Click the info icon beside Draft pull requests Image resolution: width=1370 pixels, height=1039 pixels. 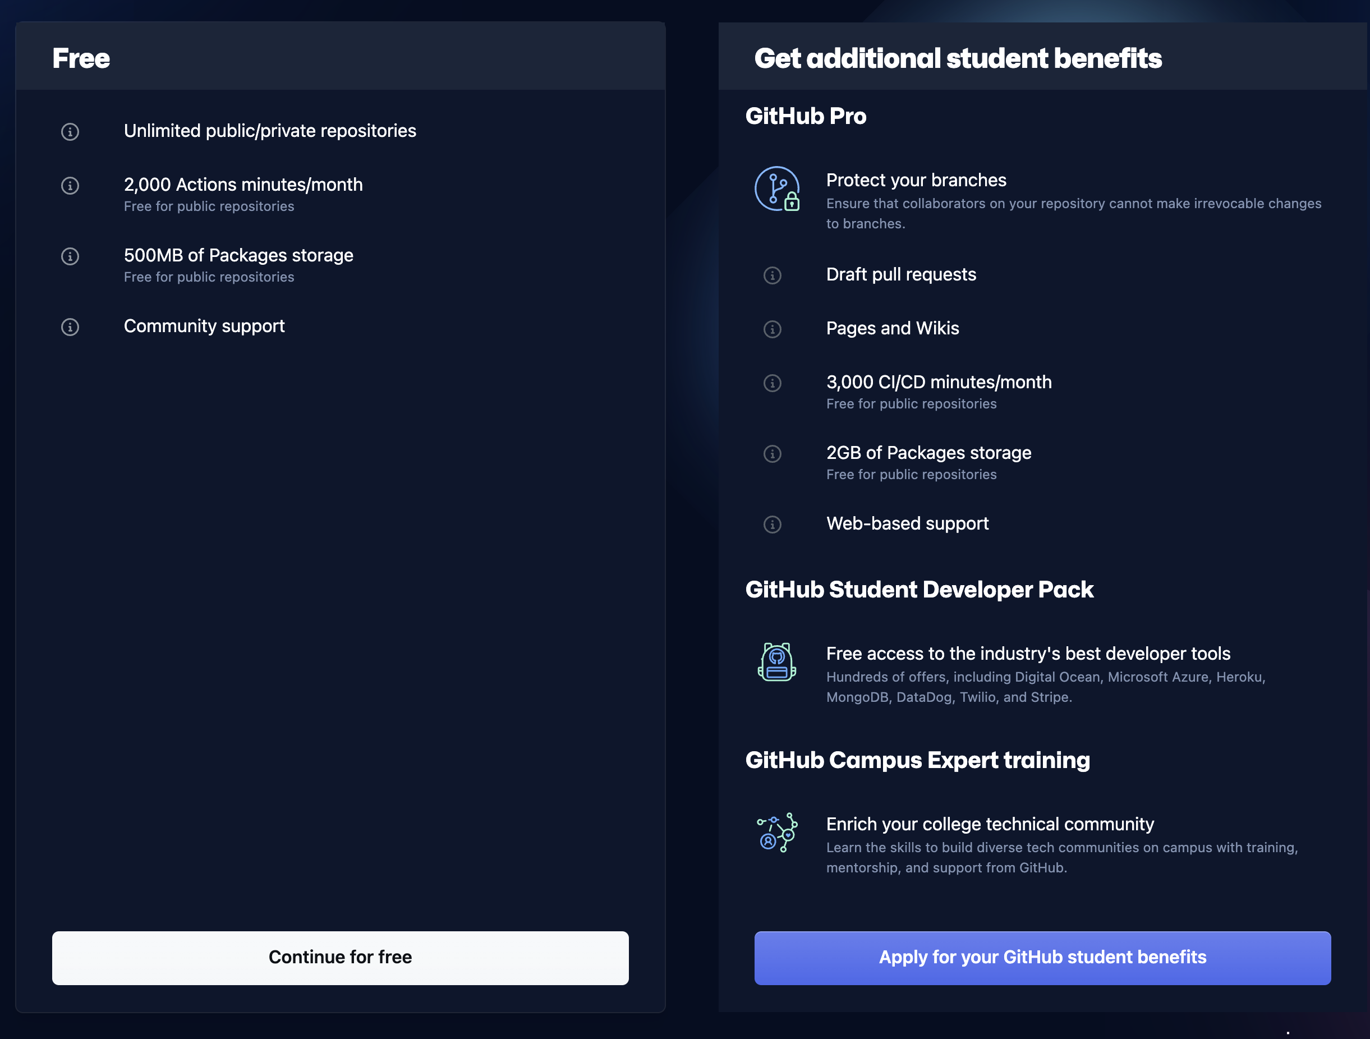(773, 275)
